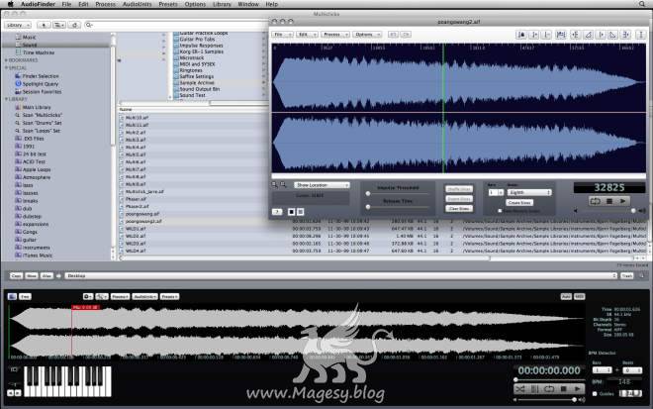Viewport: 653px width, 409px height.
Task: Click the first editor toolbar icon
Action: click(x=521, y=35)
